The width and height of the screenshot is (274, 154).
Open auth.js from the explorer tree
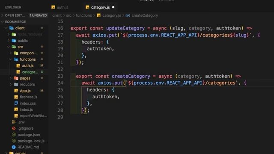(x=27, y=65)
